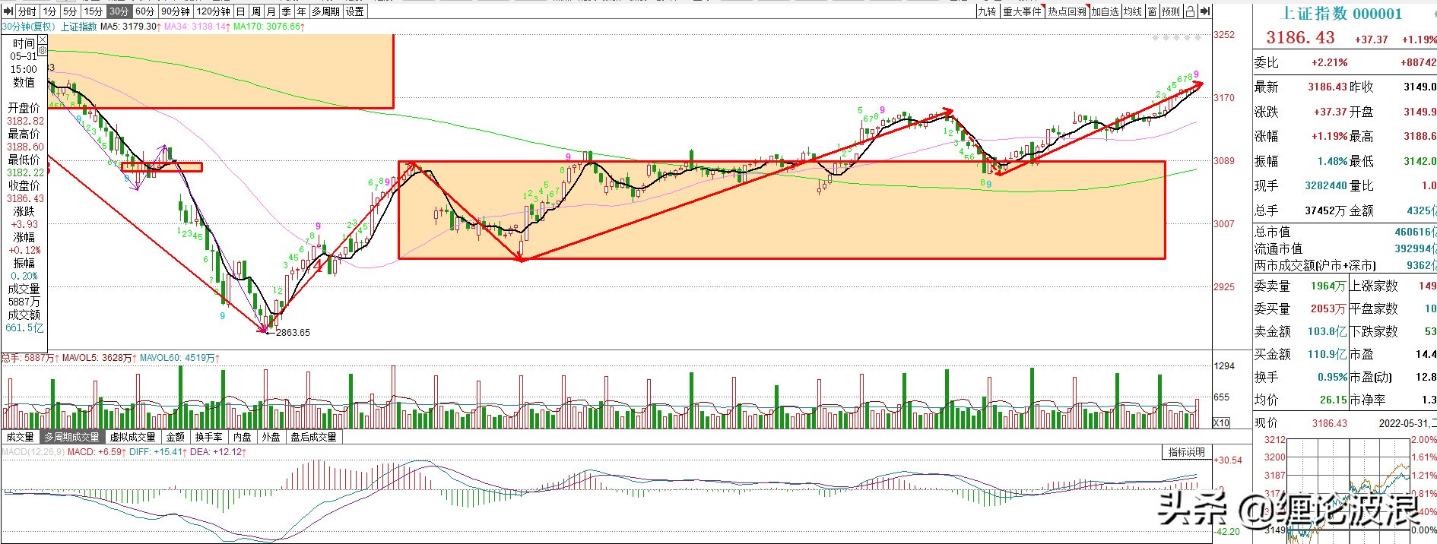The width and height of the screenshot is (1437, 544).
Task: Click the 上证指数 000001 title
Action: click(1342, 13)
